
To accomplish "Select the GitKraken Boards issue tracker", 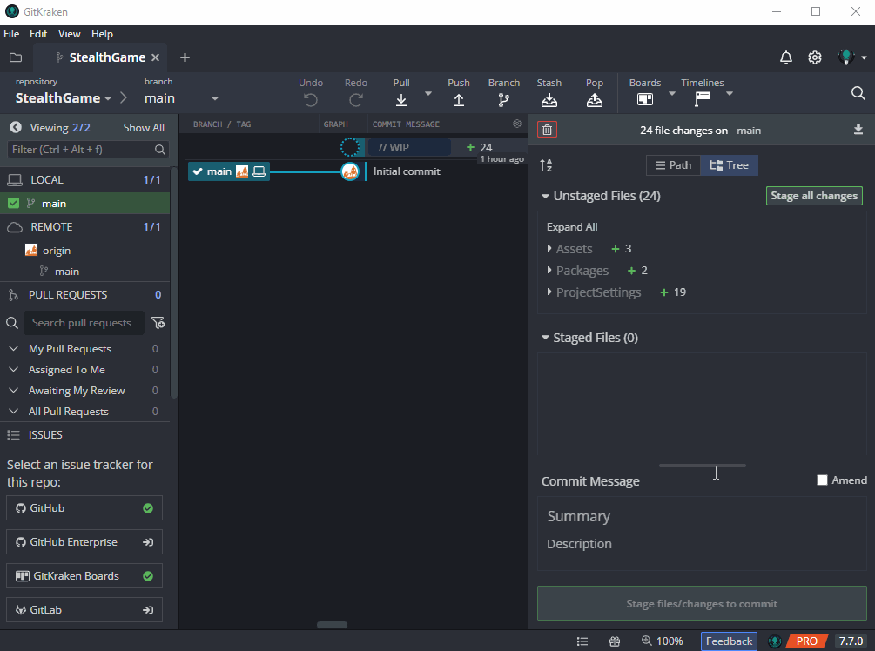I will point(84,576).
